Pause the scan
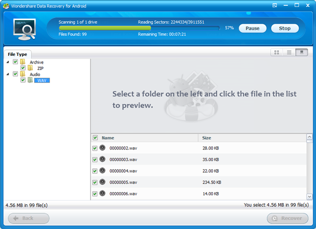This screenshot has height=229, width=316. click(252, 28)
